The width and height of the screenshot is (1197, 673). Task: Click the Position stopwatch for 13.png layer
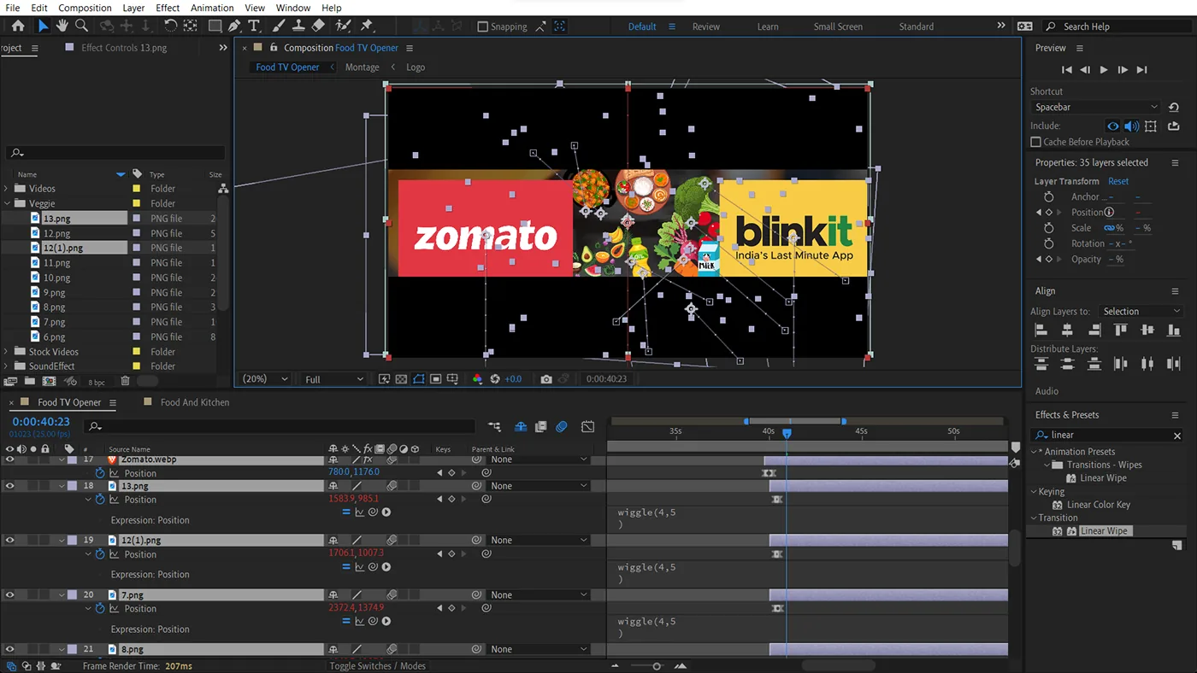coord(100,500)
